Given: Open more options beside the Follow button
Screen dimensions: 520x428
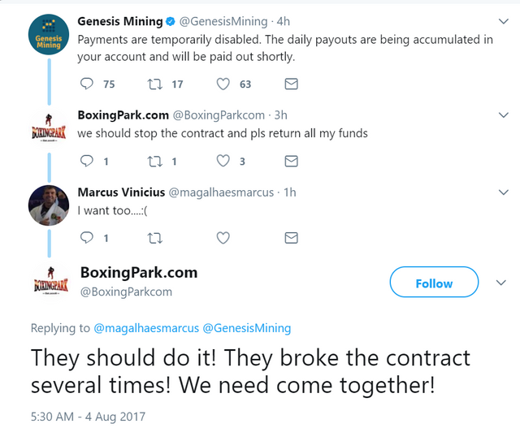Looking at the screenshot, I should pos(501,283).
